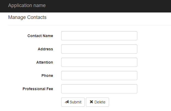This screenshot has width=171, height=111.
Task: Click the Submit button text label
Action: (75, 102)
